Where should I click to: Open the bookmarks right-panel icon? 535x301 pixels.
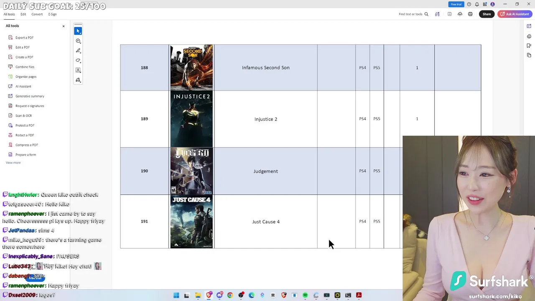529,46
